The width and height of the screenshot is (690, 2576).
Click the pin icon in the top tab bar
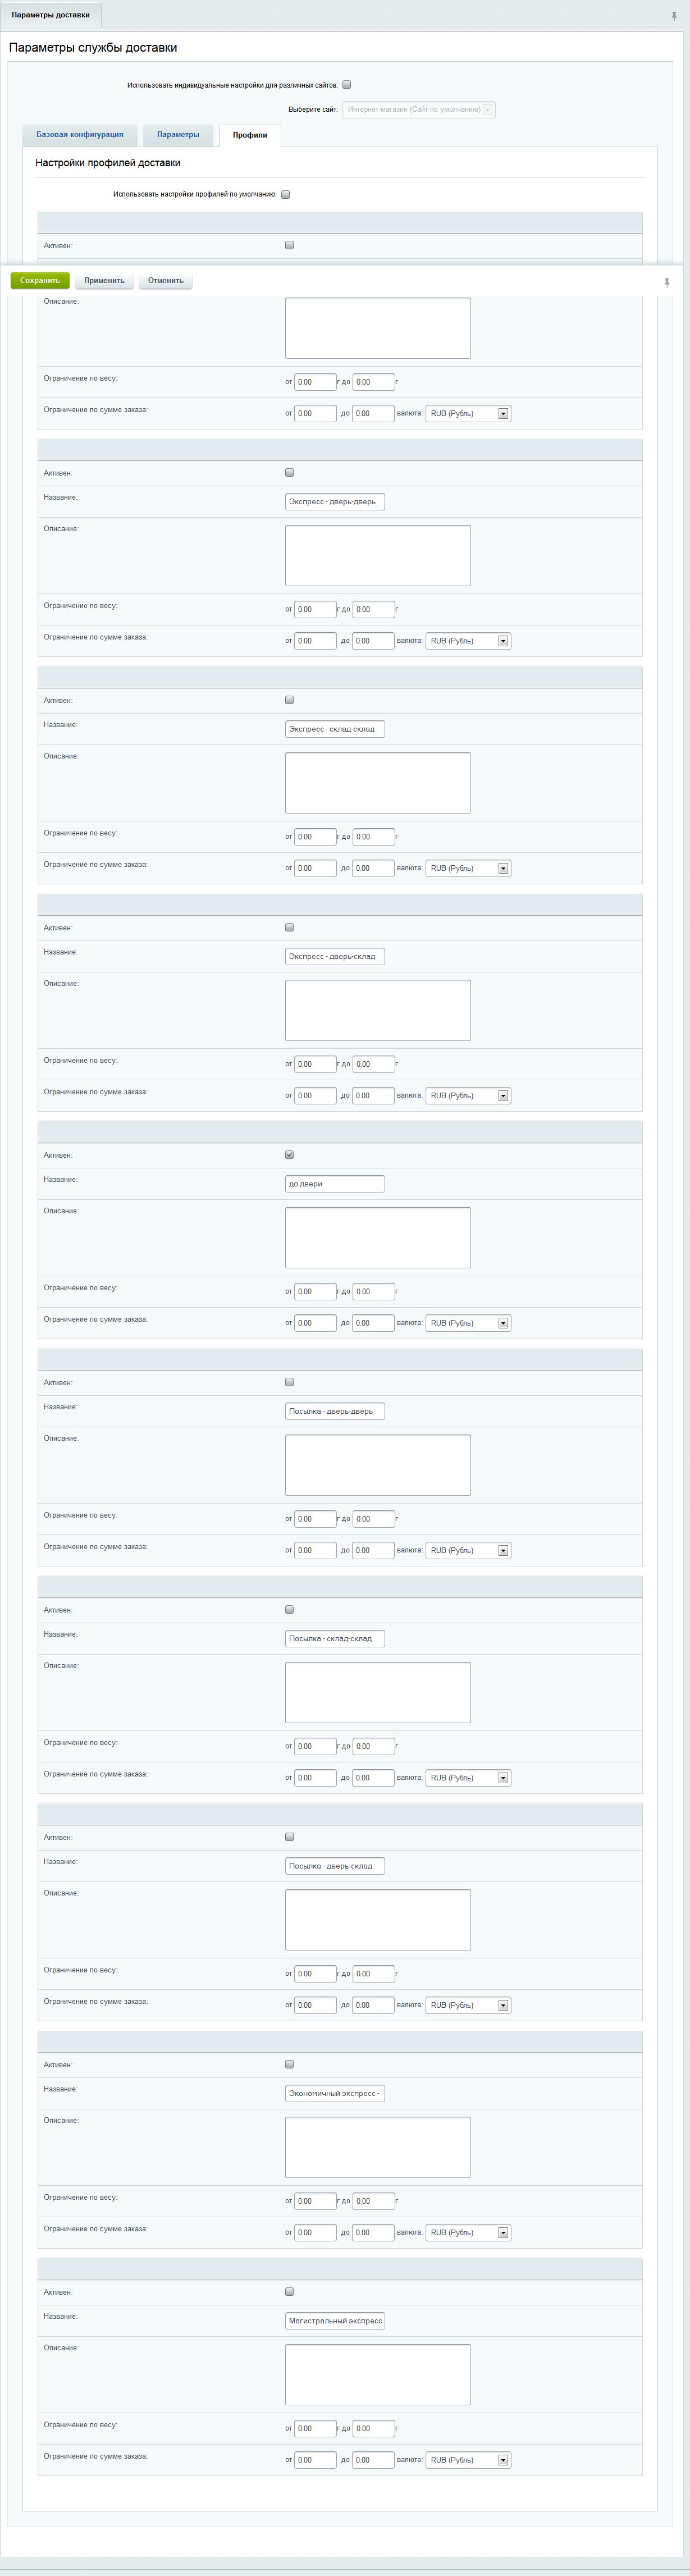675,16
